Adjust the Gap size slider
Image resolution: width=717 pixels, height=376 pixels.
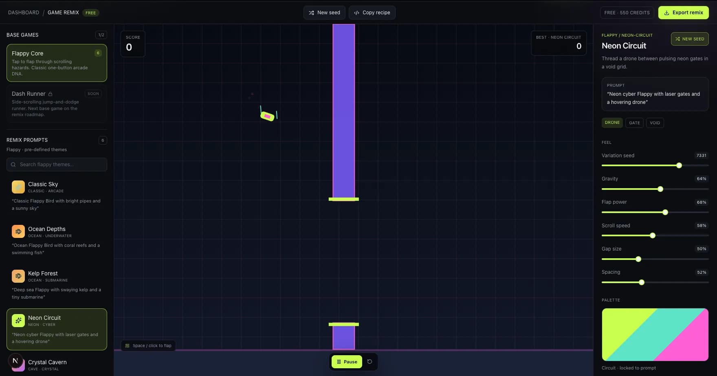[x=655, y=259]
